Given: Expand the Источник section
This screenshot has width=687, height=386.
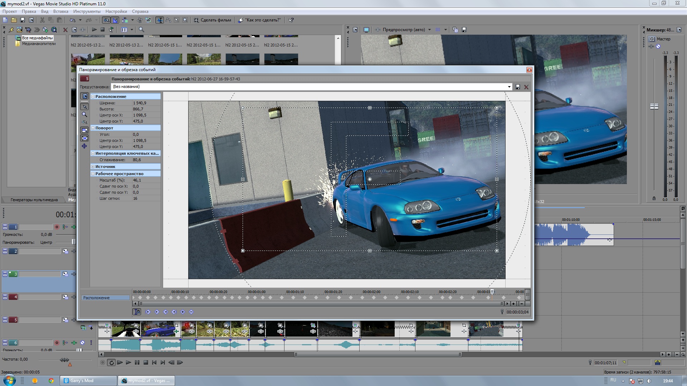Looking at the screenshot, I should pos(93,167).
